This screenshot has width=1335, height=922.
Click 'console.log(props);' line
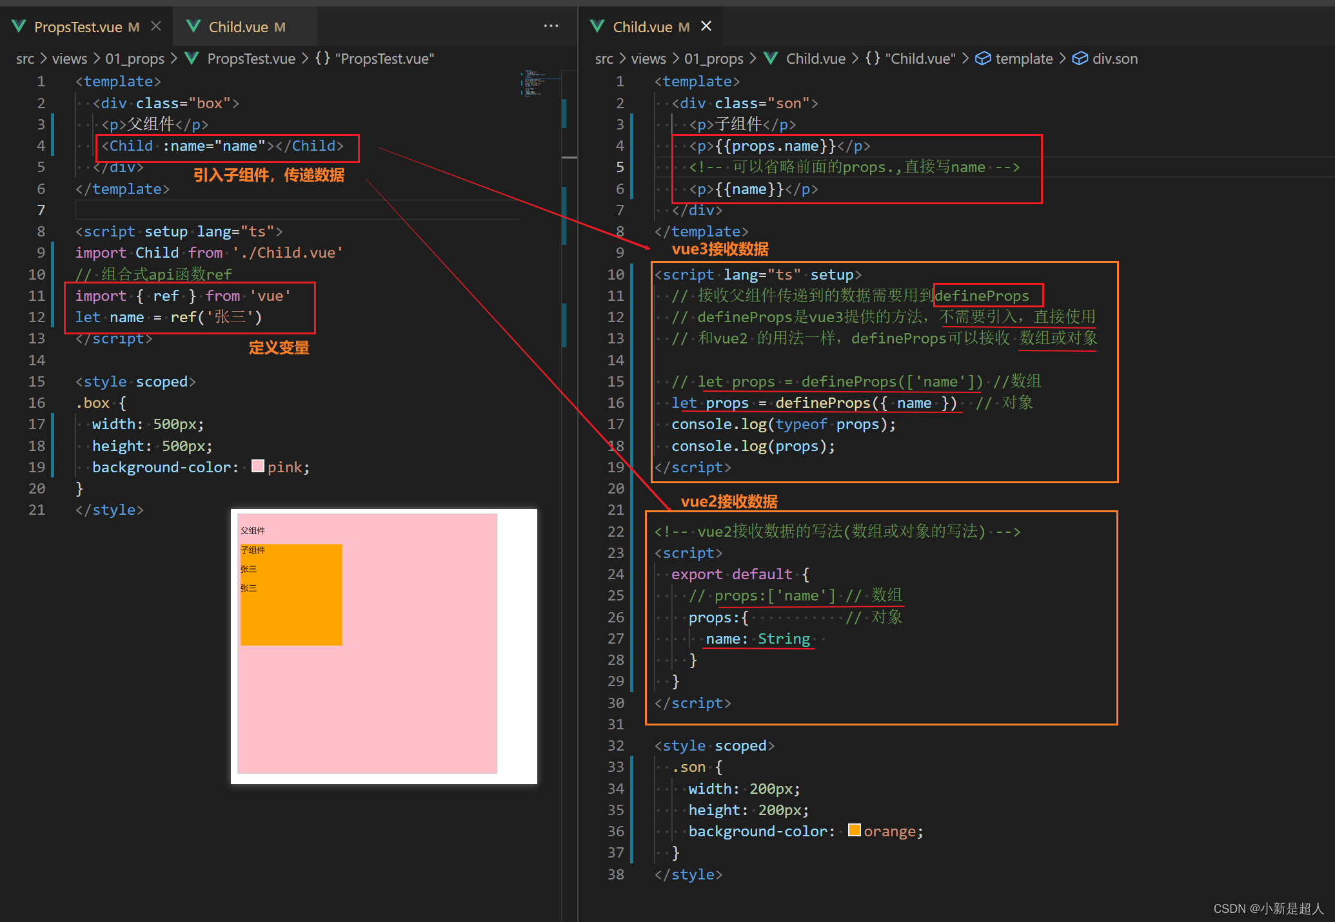click(753, 446)
